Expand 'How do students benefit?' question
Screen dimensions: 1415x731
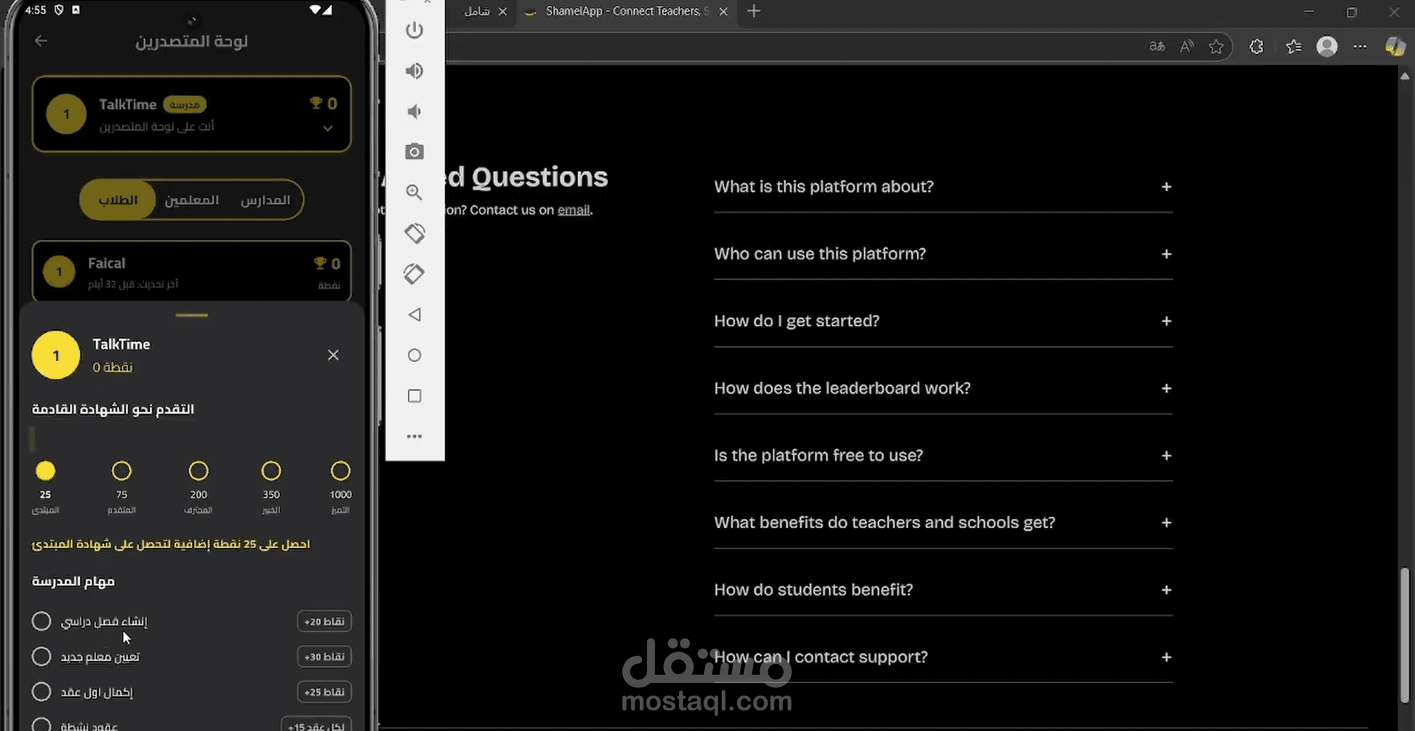(943, 590)
